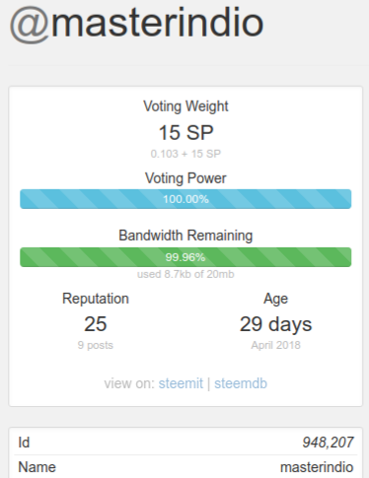Click the used 8.7kb of 20mb text

coord(185,274)
